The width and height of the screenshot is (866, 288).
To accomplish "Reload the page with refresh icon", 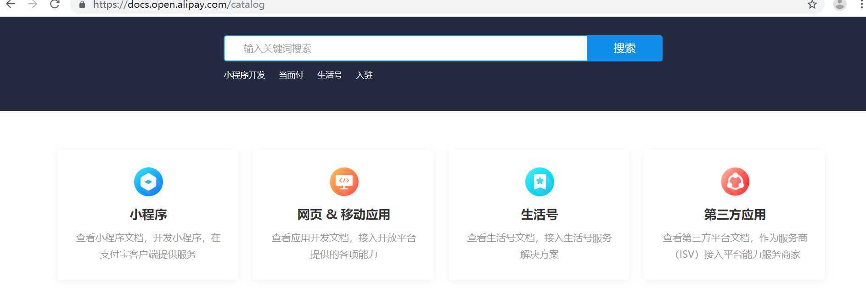I will (55, 4).
